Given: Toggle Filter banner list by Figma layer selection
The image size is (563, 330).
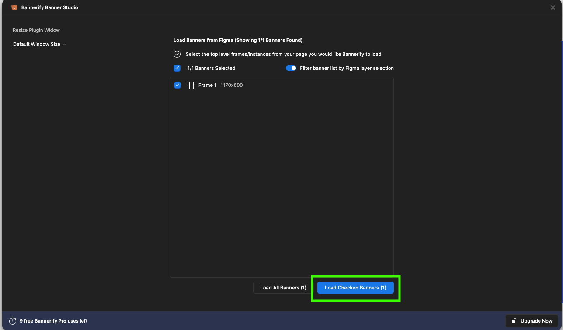Looking at the screenshot, I should 291,68.
